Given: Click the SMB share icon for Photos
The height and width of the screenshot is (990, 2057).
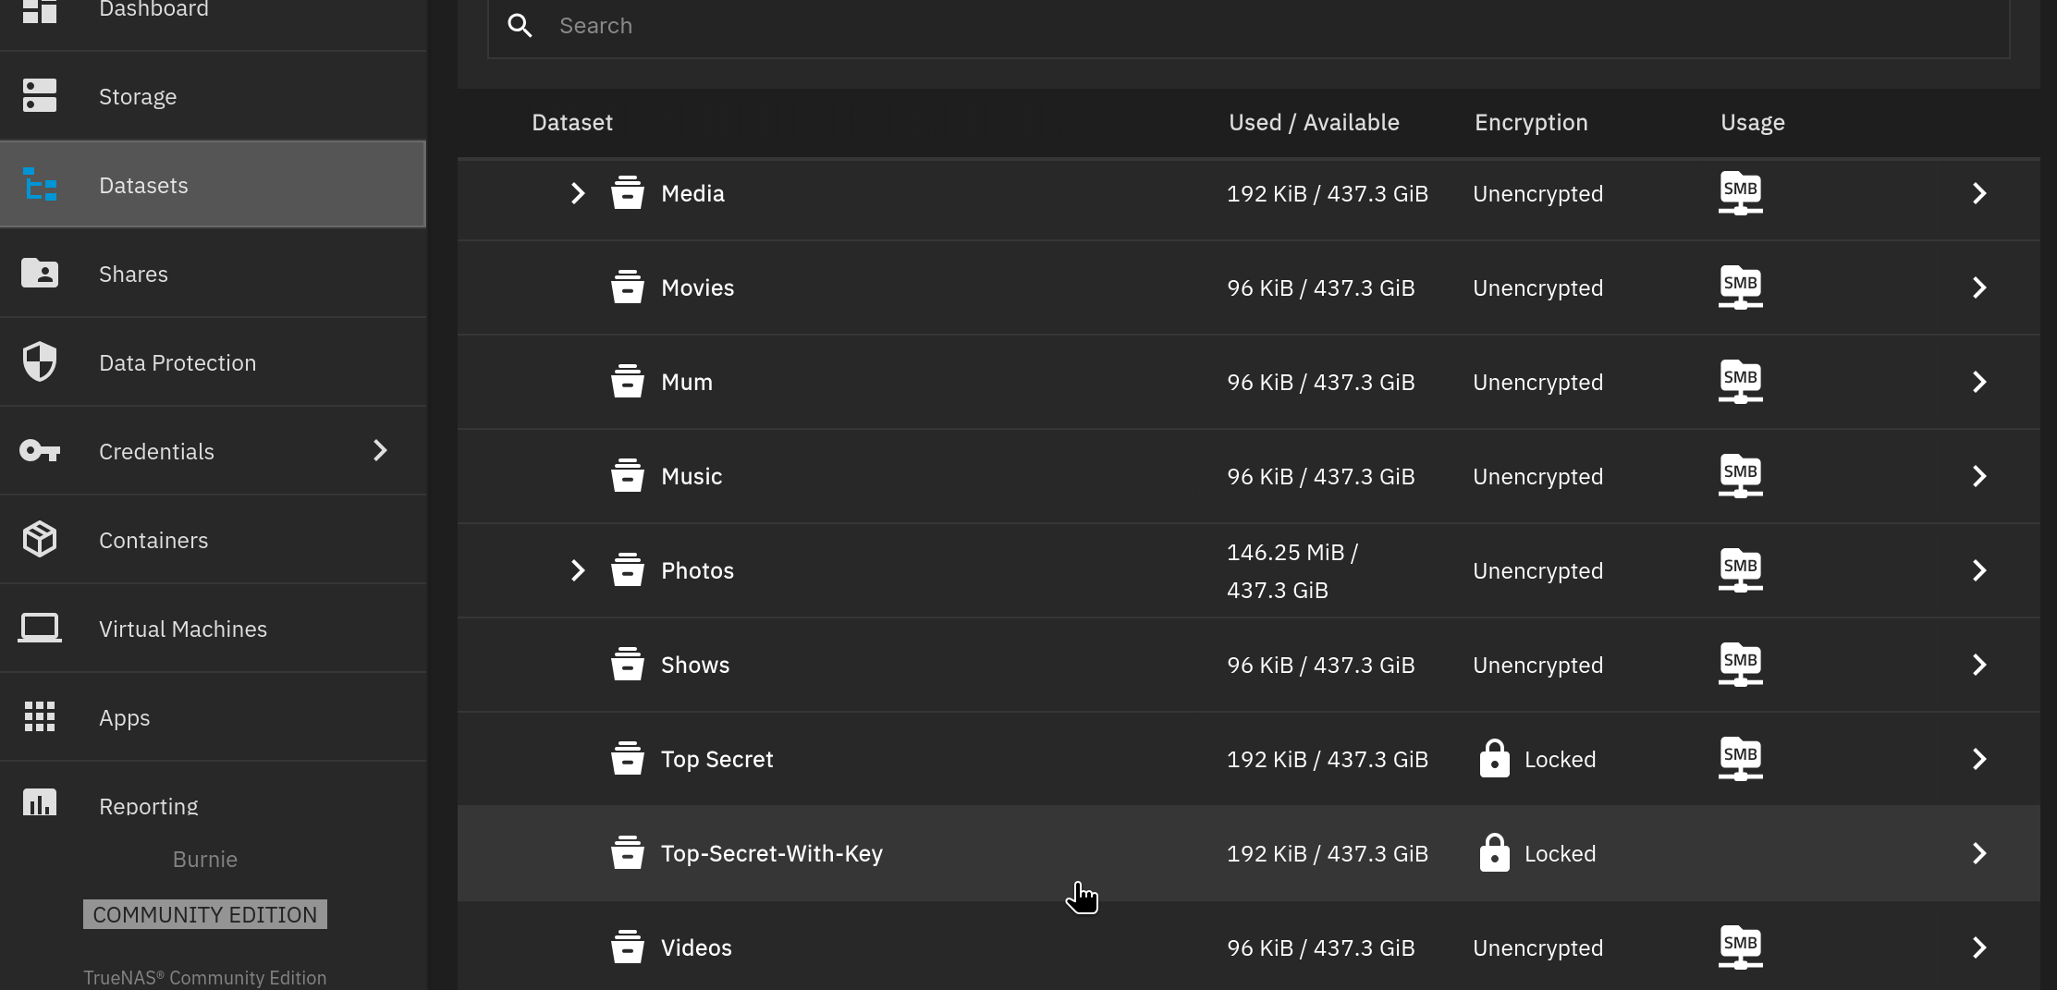Looking at the screenshot, I should pyautogui.click(x=1741, y=570).
